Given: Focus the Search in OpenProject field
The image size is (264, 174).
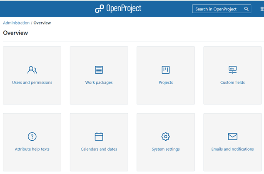Looking at the screenshot, I should 222,9.
